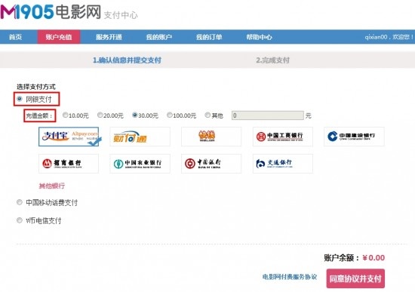Open the 其他银行 link
415x292 pixels.
52,186
